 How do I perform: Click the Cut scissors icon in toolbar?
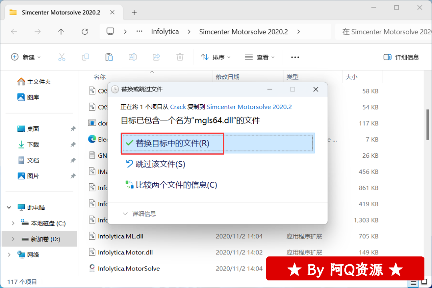(x=62, y=57)
